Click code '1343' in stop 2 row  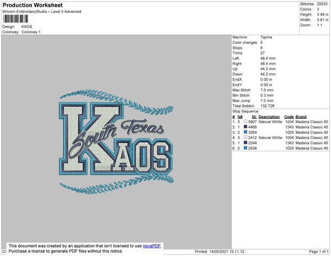(290, 127)
